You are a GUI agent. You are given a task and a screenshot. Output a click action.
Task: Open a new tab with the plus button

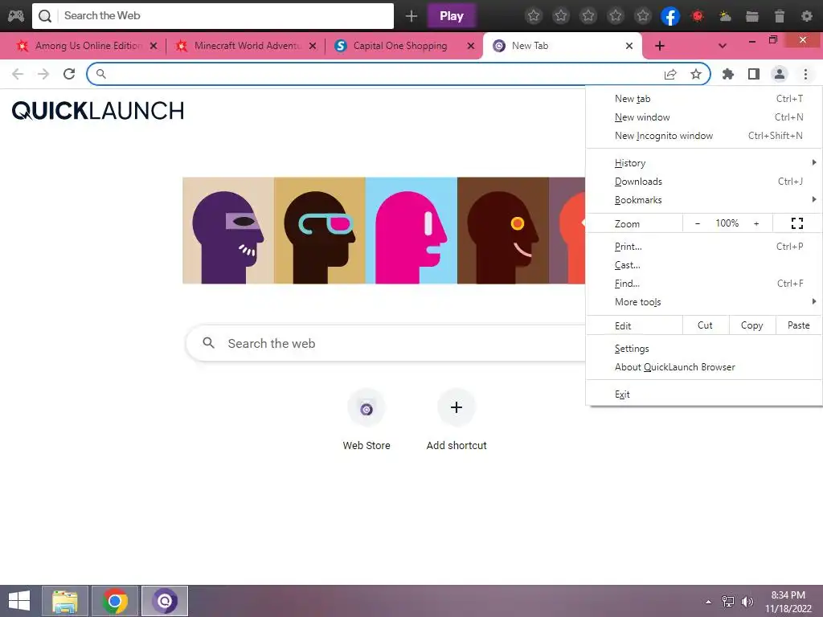tap(660, 46)
